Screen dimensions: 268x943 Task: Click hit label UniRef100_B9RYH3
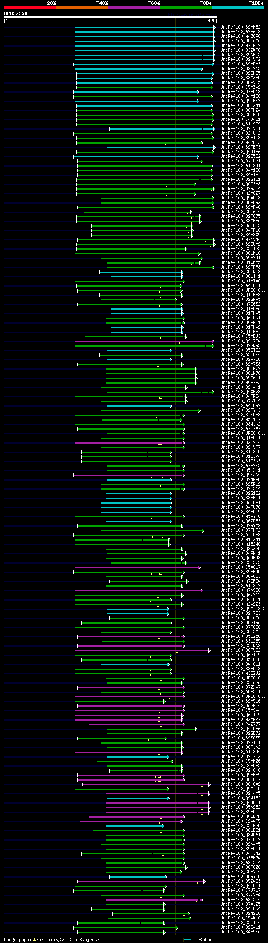pyautogui.click(x=240, y=410)
